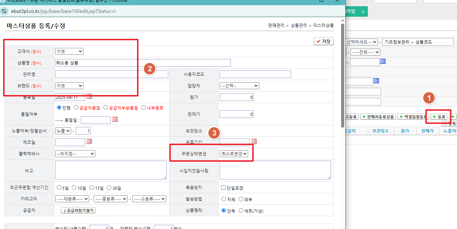Click the 사입자전달사항 text area
This screenshot has height=229, width=457.
[275, 170]
